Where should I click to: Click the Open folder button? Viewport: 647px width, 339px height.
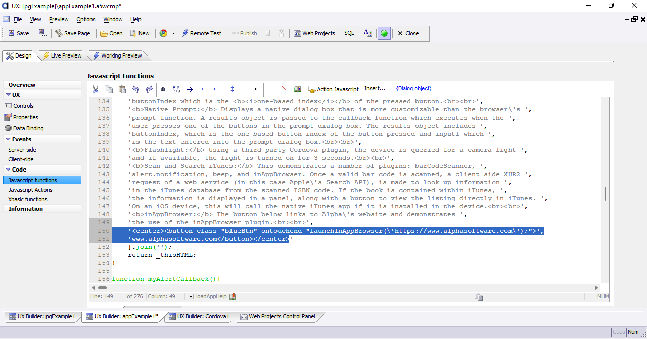tap(111, 33)
